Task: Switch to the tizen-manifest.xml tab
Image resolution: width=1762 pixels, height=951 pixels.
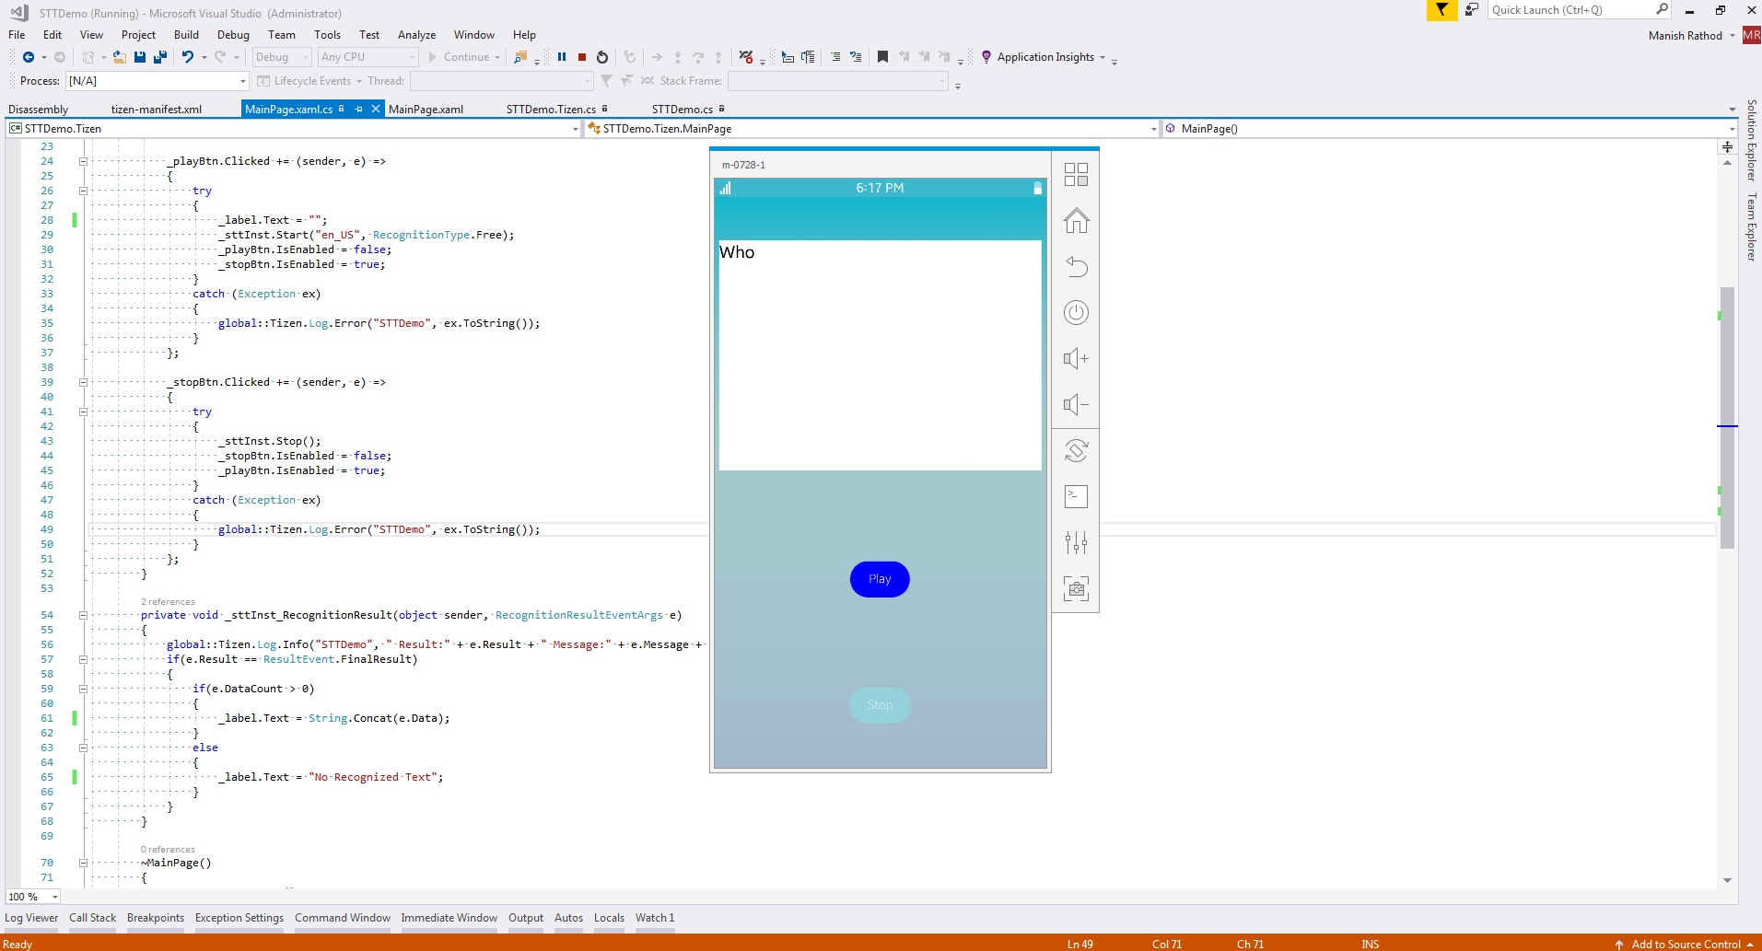Action: tap(156, 110)
